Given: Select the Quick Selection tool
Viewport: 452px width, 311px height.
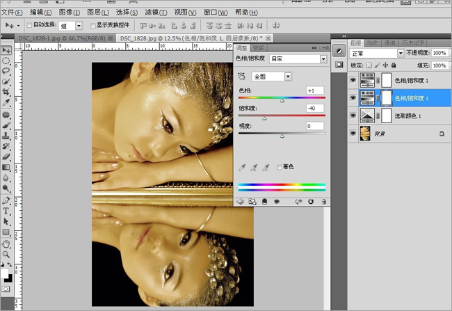Looking at the screenshot, I should 6,81.
